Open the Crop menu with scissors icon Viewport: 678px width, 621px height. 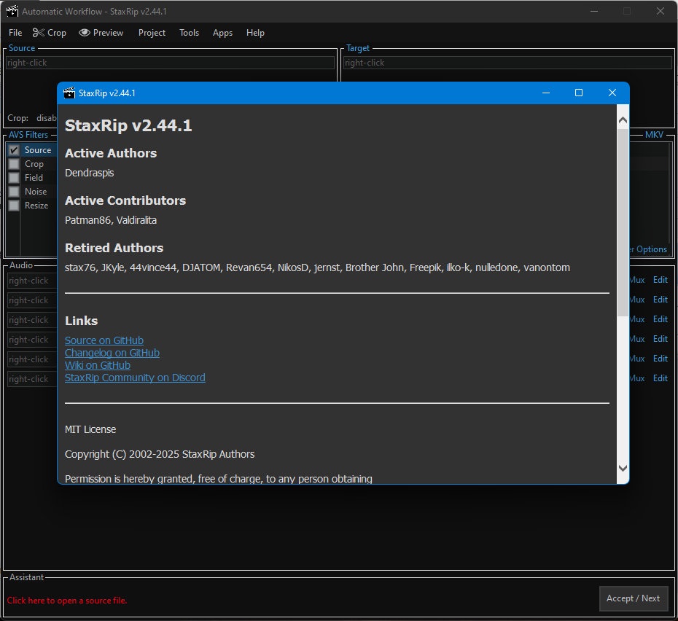tap(50, 33)
